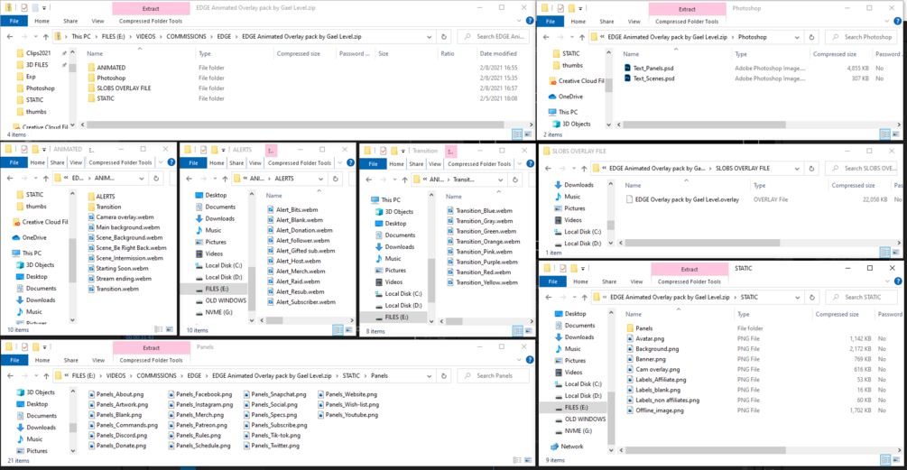907x470 pixels.
Task: Sort by Compressed size in the Photoshop window
Action: pos(834,54)
